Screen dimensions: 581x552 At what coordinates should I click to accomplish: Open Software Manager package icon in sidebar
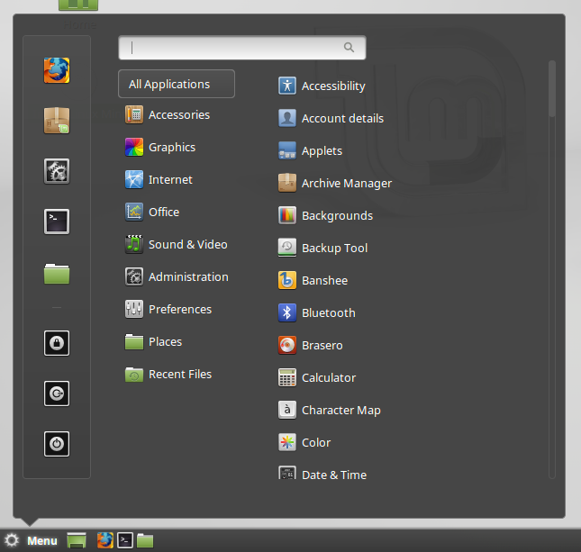57,121
